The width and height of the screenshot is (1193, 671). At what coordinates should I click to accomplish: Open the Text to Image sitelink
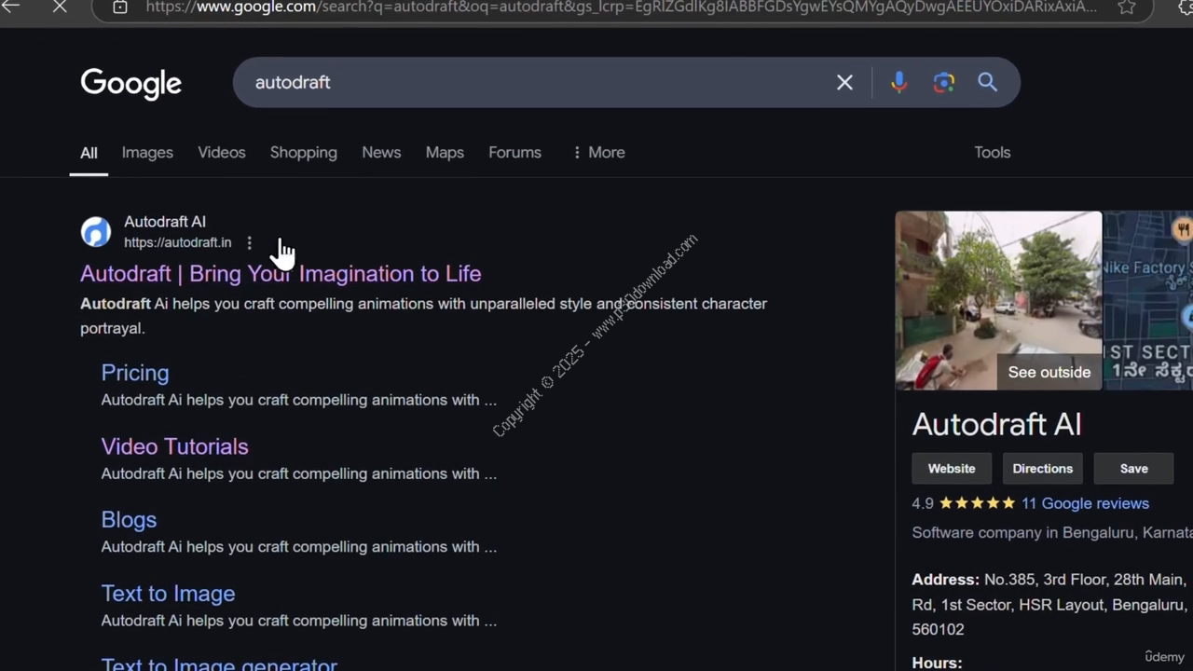tap(168, 594)
